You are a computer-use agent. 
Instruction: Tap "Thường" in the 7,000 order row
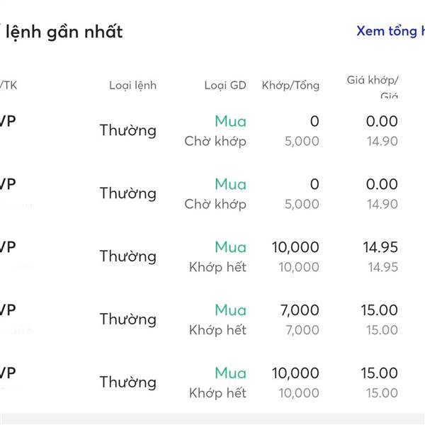pos(127,319)
